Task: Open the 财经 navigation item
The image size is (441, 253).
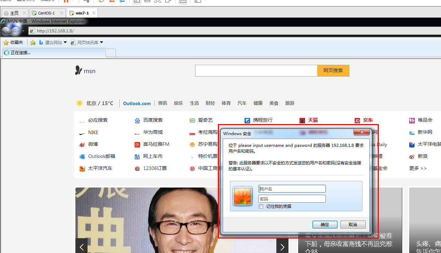Action: point(210,103)
